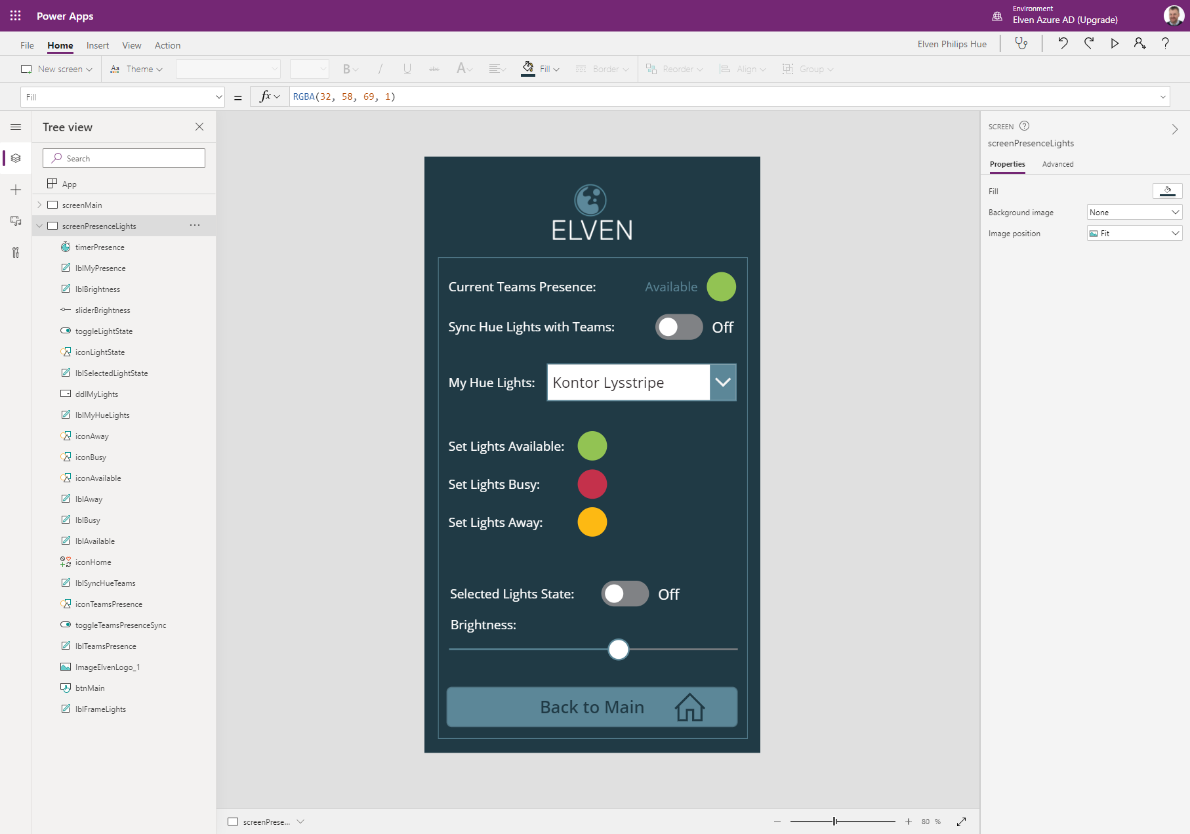The width and height of the screenshot is (1190, 834).
Task: Open the property selector Fill dropdown
Action: [123, 97]
